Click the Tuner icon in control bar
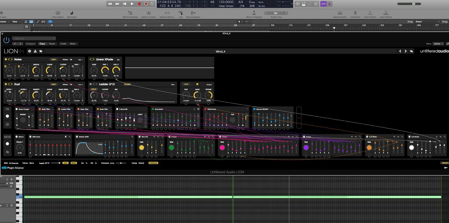The height and width of the screenshot is (223, 449). click(x=310, y=4)
